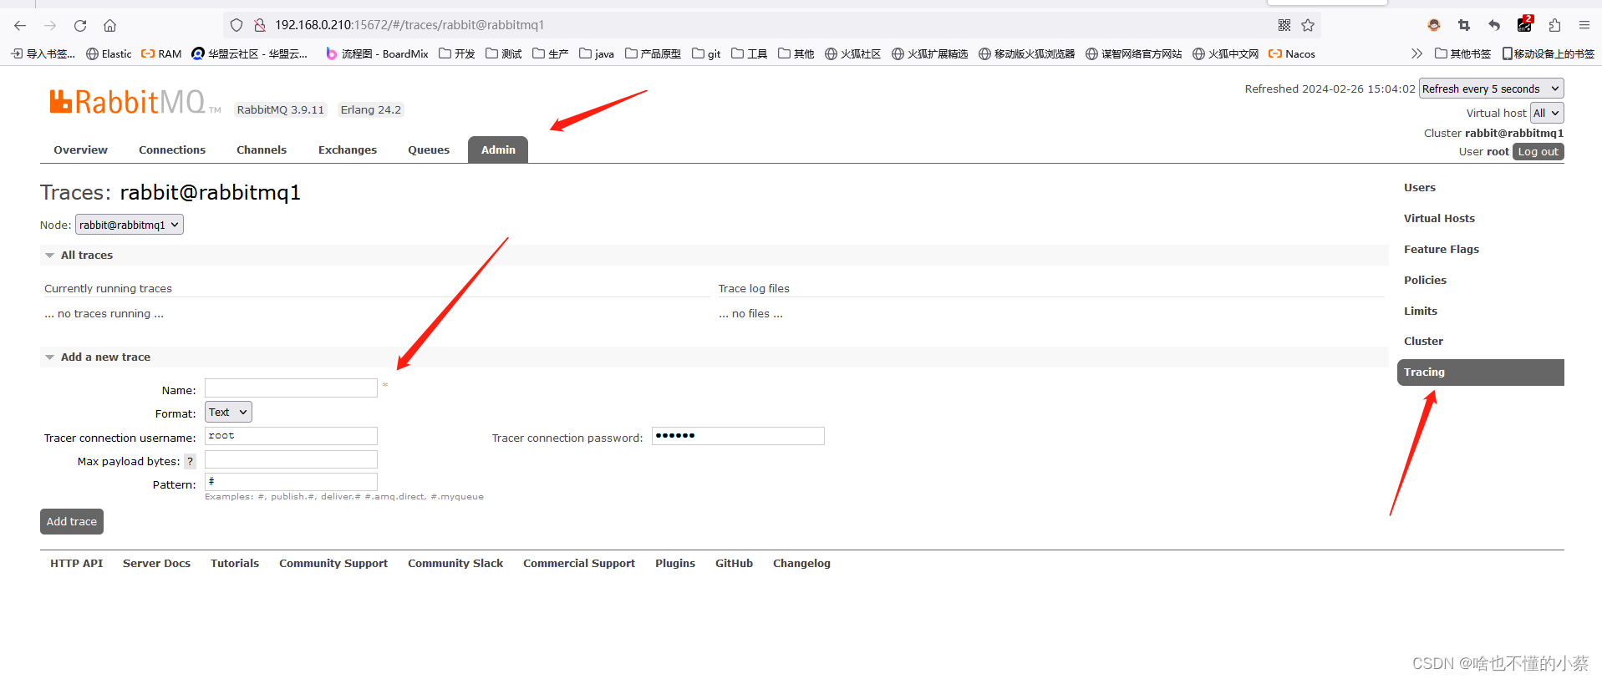
Task: Switch to the Exchanges tab
Action: tap(348, 149)
